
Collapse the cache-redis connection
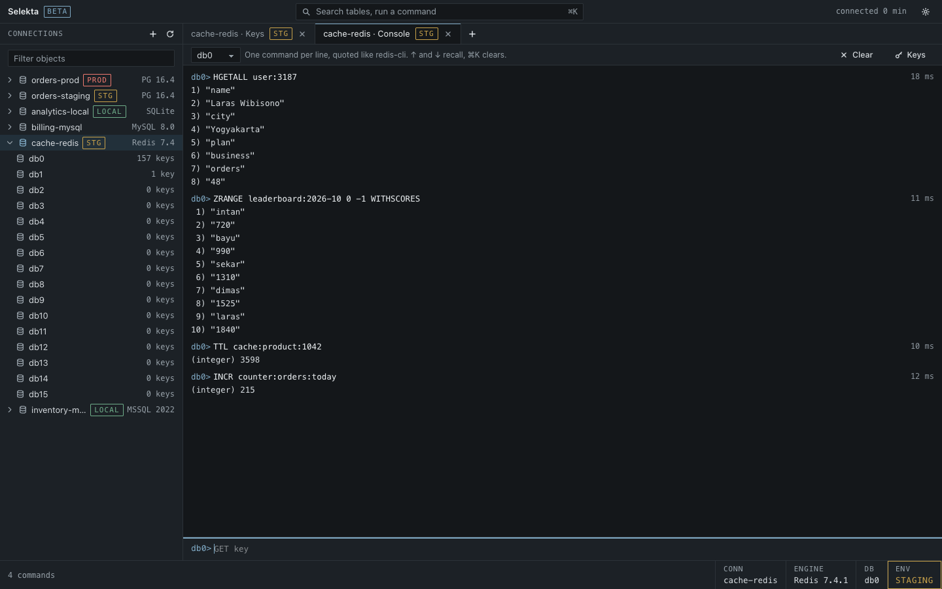10,143
